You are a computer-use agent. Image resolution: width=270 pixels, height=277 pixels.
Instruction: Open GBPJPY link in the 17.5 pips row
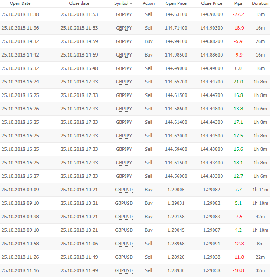(124, 136)
